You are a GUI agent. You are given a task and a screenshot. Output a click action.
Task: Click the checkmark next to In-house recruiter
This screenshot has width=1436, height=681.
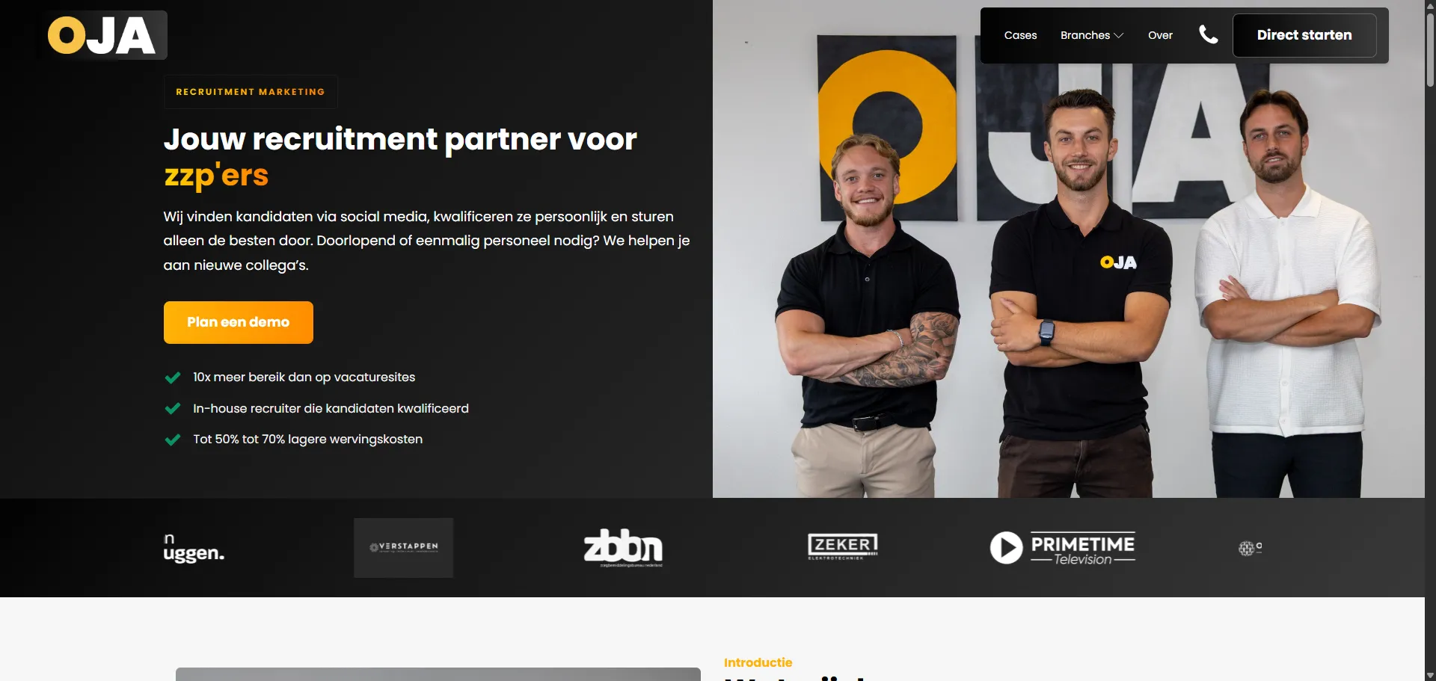(x=173, y=408)
